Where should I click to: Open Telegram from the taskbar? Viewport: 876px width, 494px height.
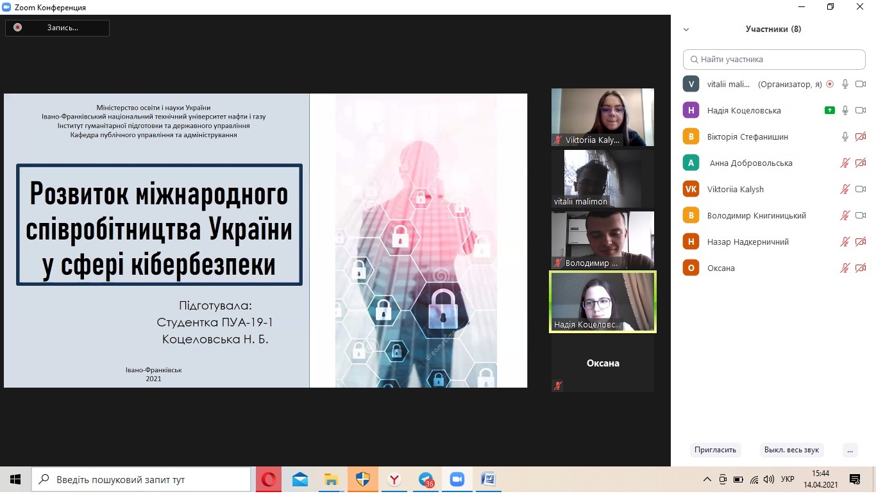[x=426, y=479]
